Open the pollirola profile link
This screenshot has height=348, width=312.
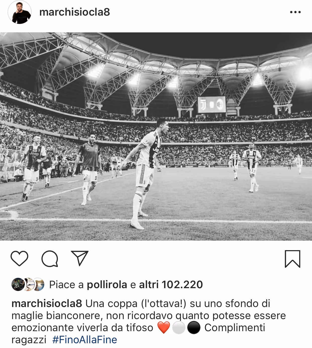pos(107,285)
